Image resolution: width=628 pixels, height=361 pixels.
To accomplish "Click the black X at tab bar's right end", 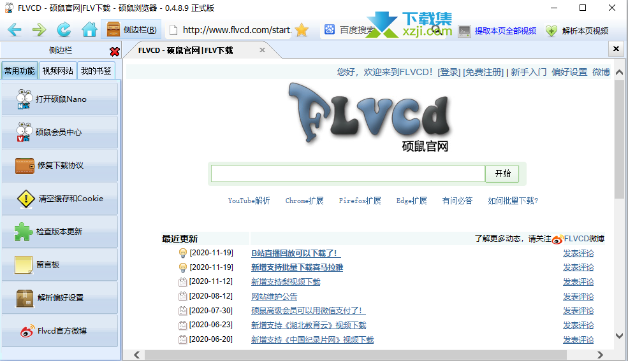I will (x=616, y=49).
